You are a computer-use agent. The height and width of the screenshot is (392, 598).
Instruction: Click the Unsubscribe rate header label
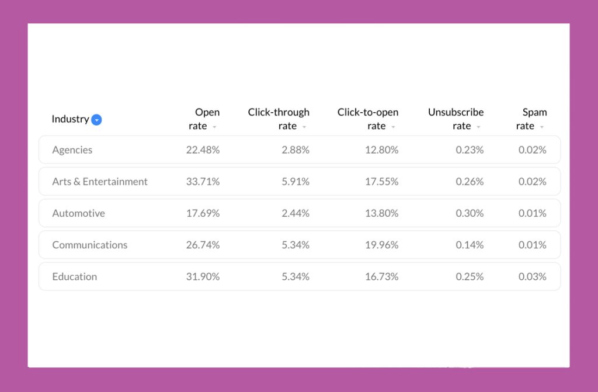click(x=456, y=119)
